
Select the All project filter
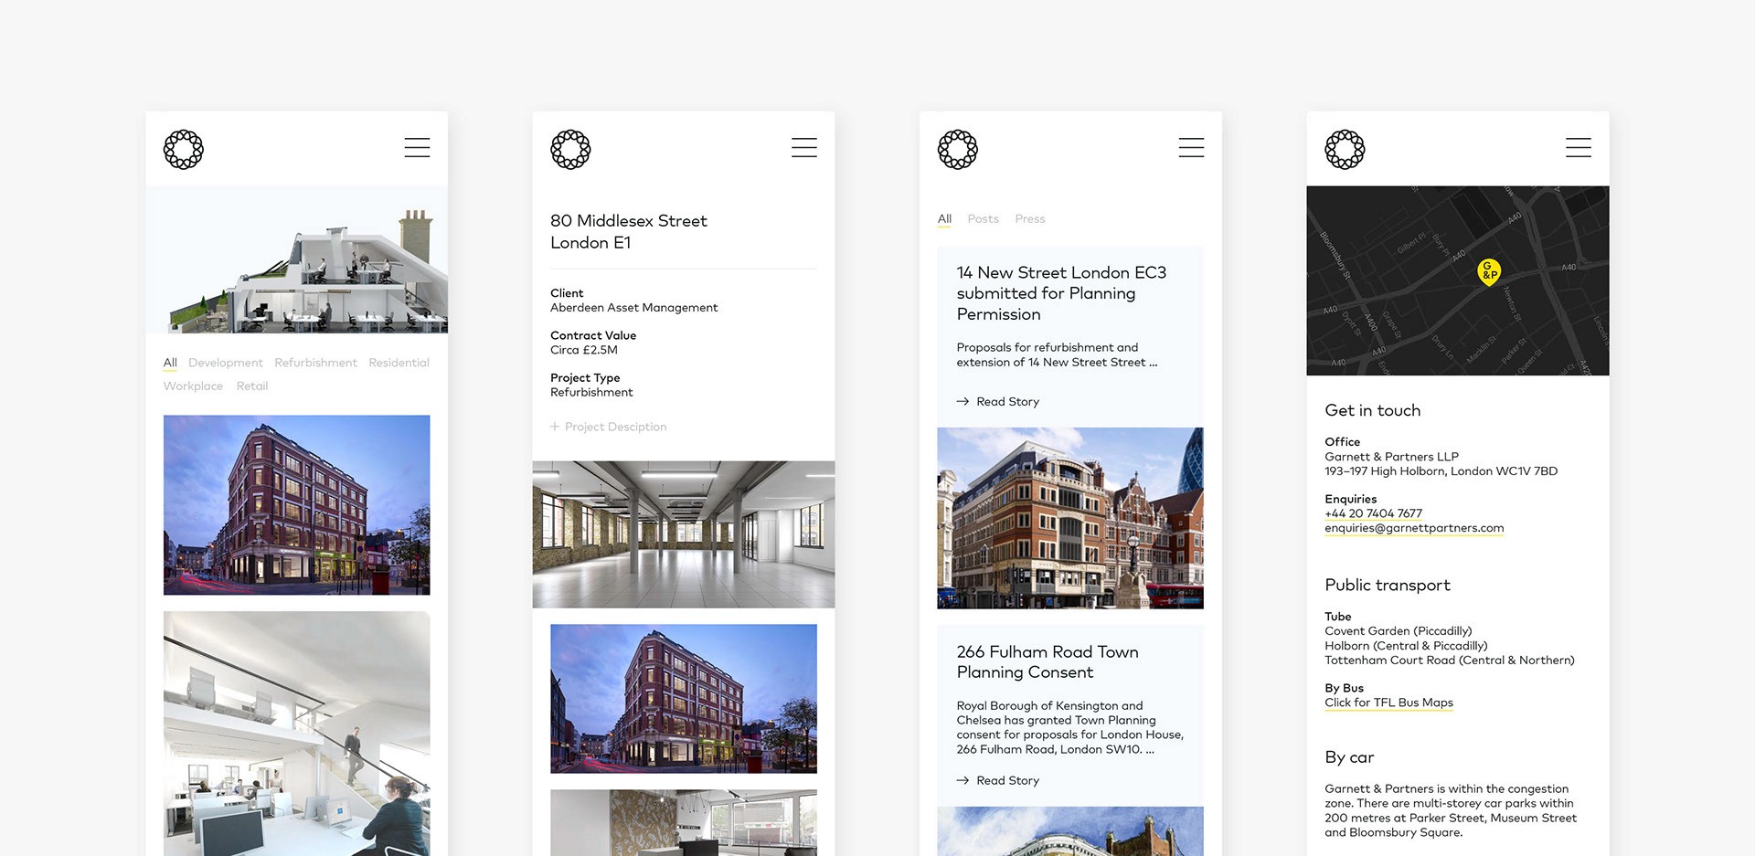[170, 363]
